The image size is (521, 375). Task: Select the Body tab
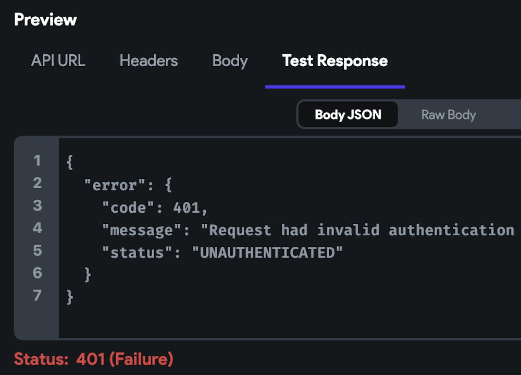pos(230,61)
